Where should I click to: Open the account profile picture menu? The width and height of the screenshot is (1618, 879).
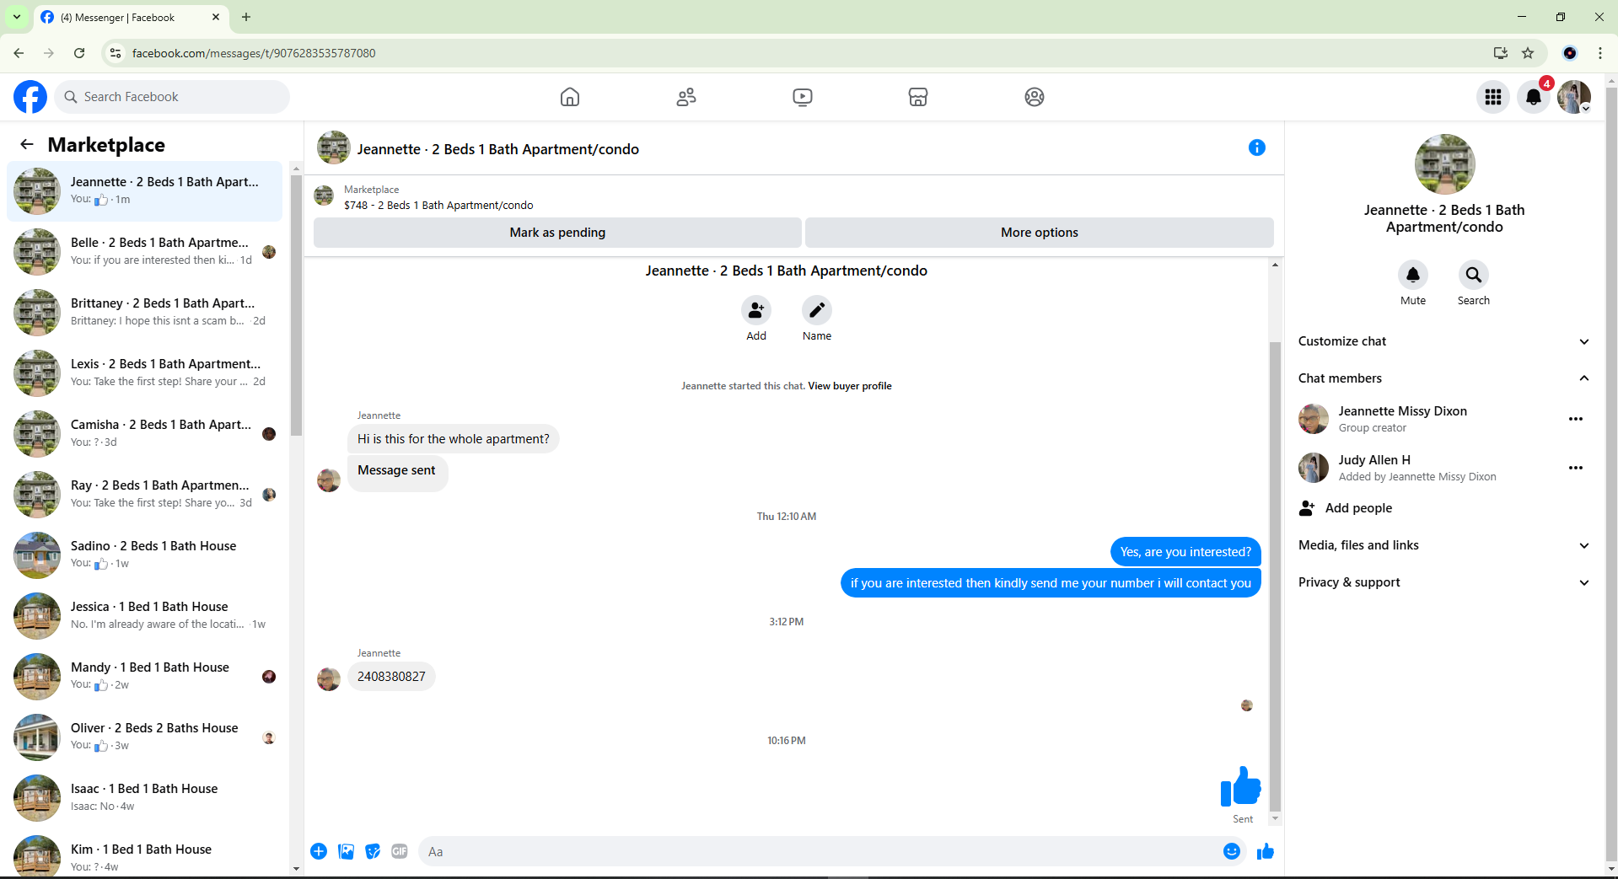(x=1574, y=97)
